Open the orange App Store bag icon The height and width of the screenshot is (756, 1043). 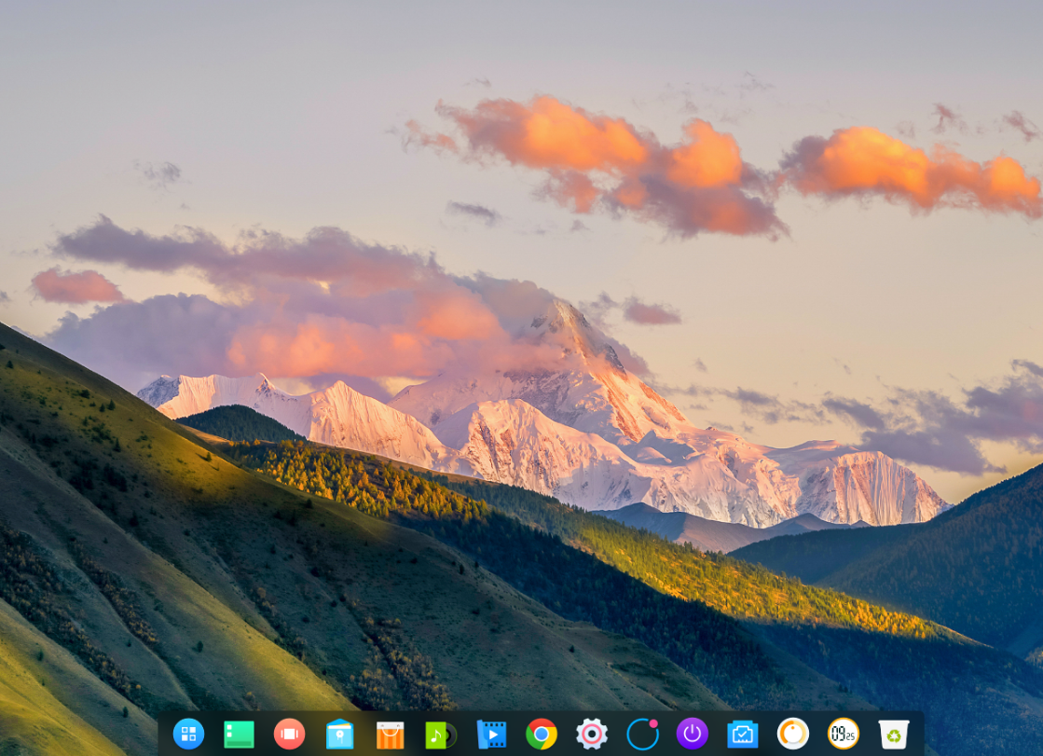coord(391,735)
